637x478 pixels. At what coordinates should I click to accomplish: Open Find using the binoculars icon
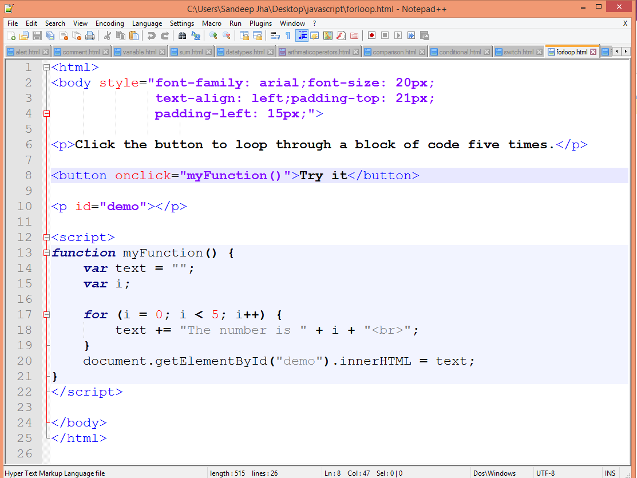183,35
